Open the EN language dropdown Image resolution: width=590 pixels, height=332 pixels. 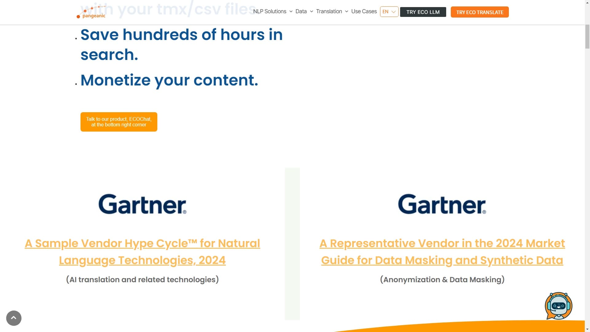click(389, 12)
